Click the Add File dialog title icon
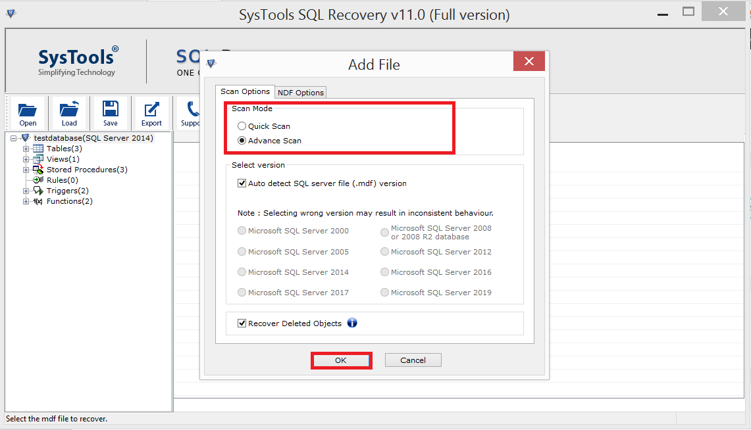 click(x=211, y=63)
